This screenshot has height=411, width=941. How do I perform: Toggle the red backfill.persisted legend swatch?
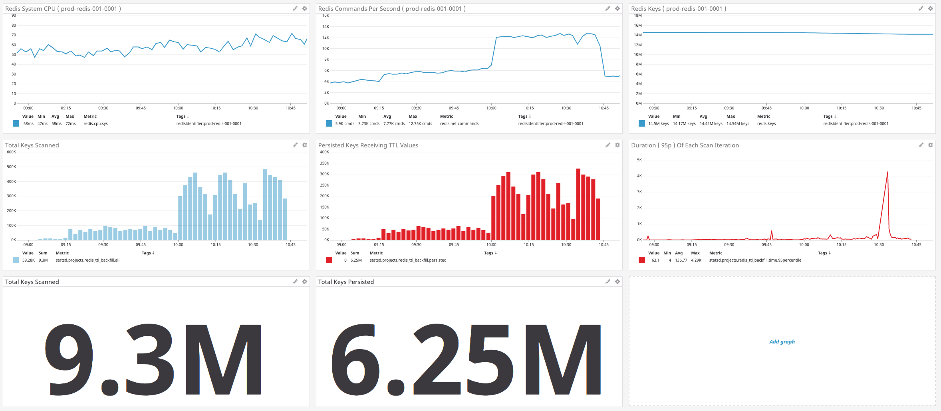pyautogui.click(x=329, y=260)
